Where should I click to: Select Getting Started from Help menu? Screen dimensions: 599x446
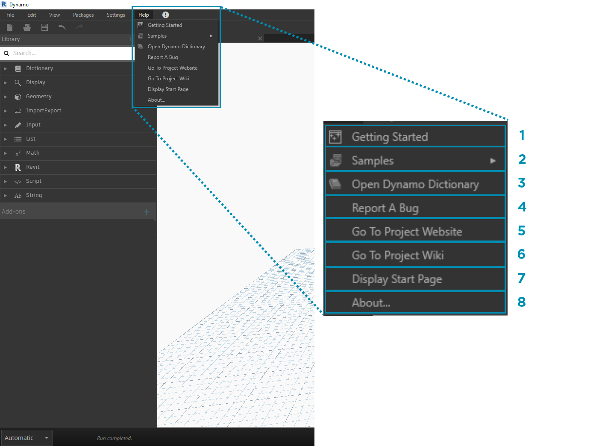click(165, 25)
